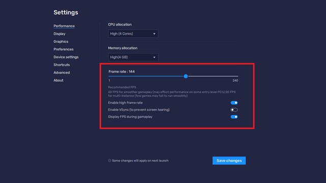Click the "CPU allocation" label
Image resolution: width=326 pixels, height=183 pixels.
pyautogui.click(x=120, y=24)
